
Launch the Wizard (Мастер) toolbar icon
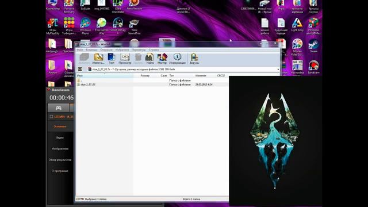pyautogui.click(x=162, y=59)
